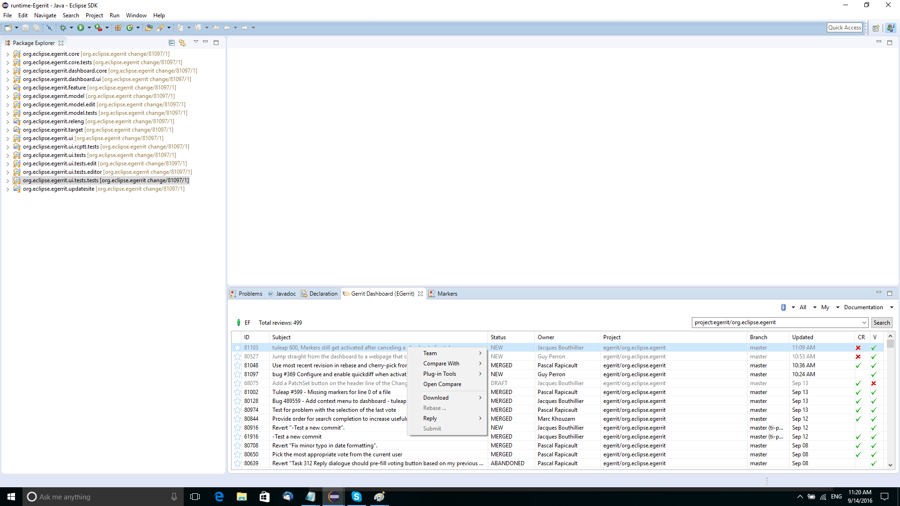Toggle the Skip All Breakpoints icon
Image resolution: width=900 pixels, height=506 pixels.
pos(49,28)
